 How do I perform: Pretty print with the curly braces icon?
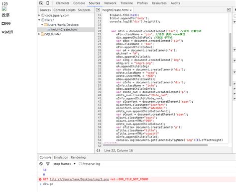click(x=98, y=150)
